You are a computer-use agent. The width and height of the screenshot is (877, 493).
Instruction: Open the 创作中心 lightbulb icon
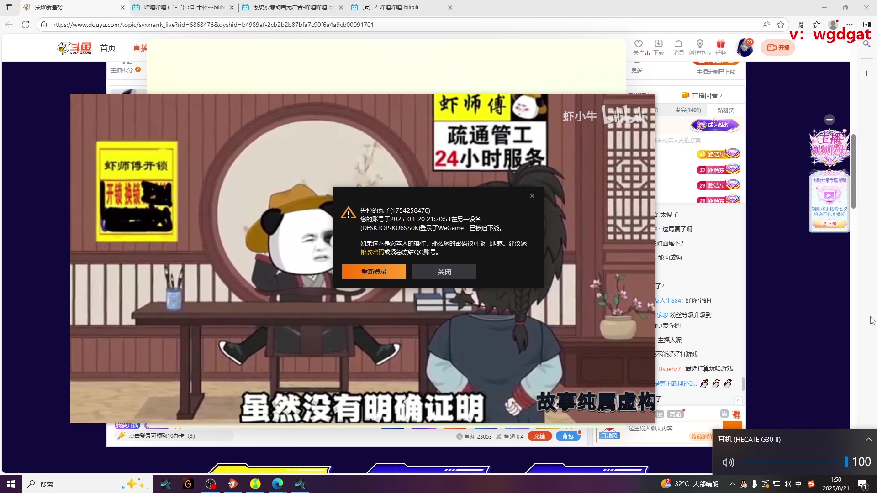point(700,47)
